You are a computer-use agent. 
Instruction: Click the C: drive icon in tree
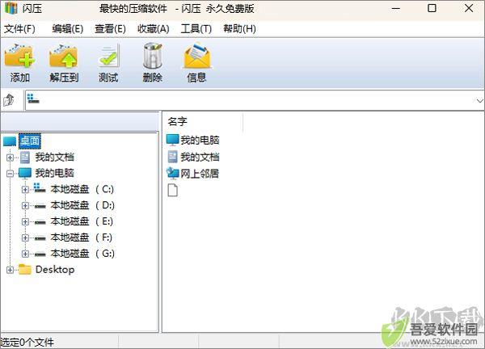[40, 188]
